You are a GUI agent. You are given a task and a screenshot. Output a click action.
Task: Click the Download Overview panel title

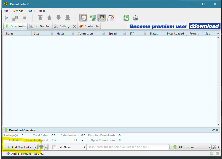point(22,130)
